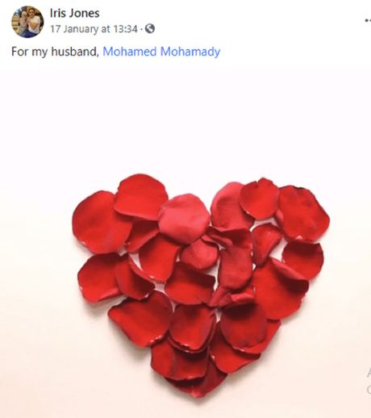Click the pale petal in the heart's top center

pos(184,219)
